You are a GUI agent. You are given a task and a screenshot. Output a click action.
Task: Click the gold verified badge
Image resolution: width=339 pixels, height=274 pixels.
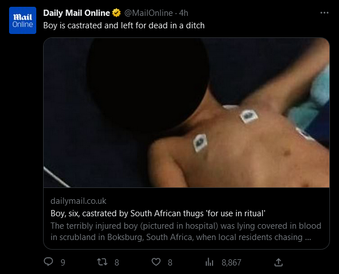pos(117,13)
